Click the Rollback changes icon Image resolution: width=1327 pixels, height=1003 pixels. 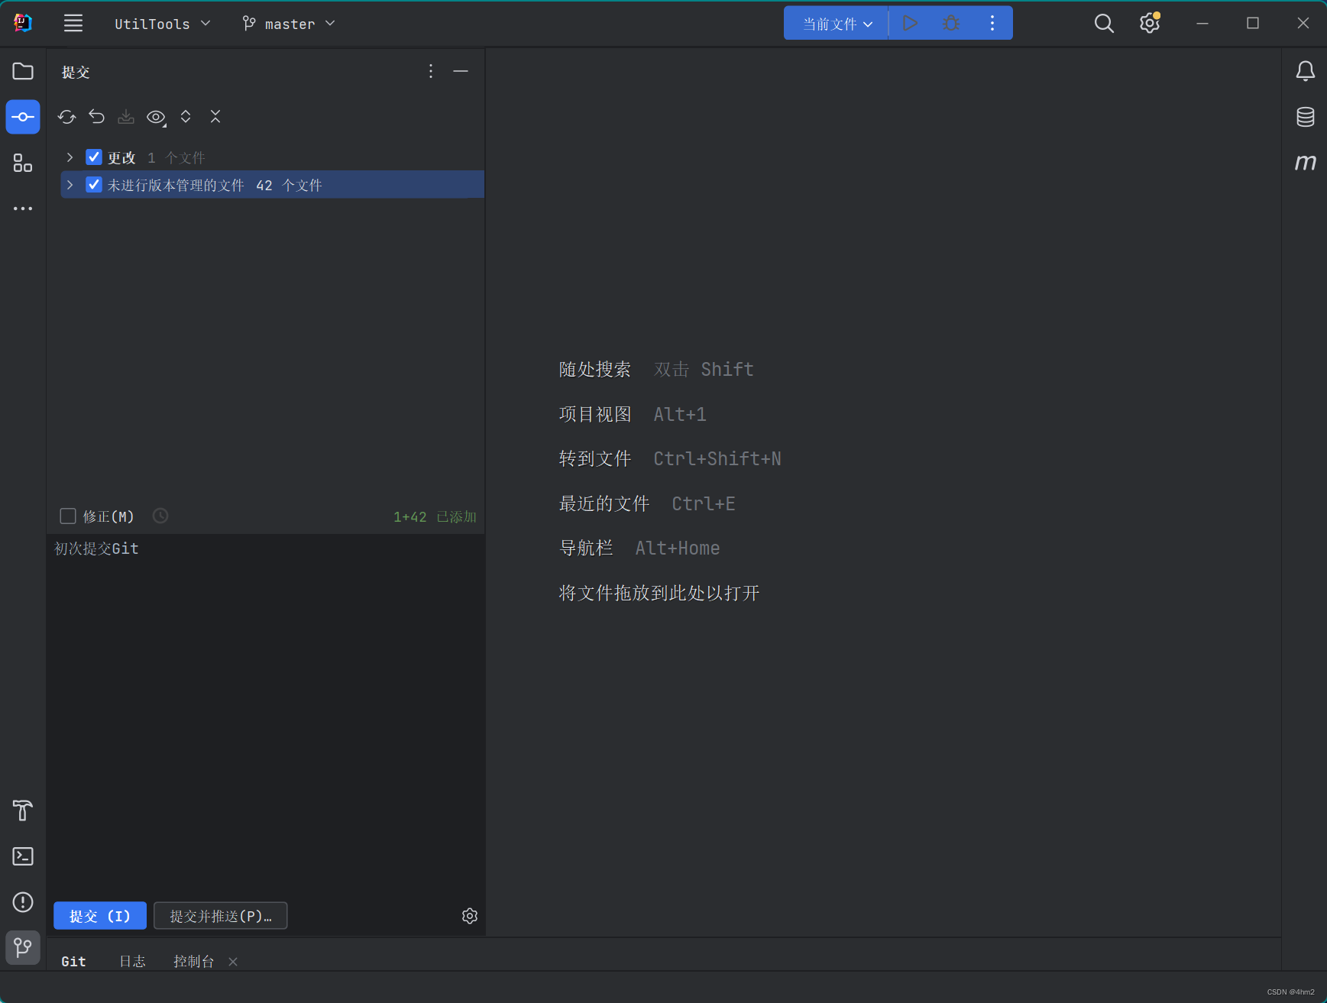[x=96, y=117]
